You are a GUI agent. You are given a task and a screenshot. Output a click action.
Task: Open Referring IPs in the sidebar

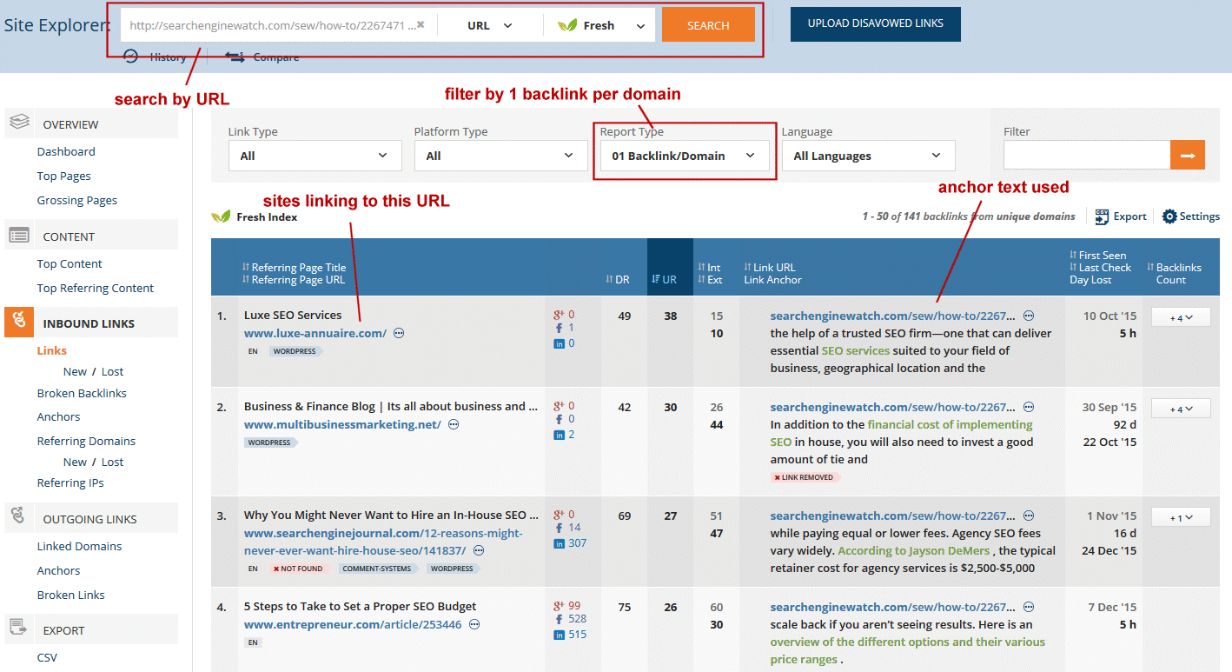point(70,482)
